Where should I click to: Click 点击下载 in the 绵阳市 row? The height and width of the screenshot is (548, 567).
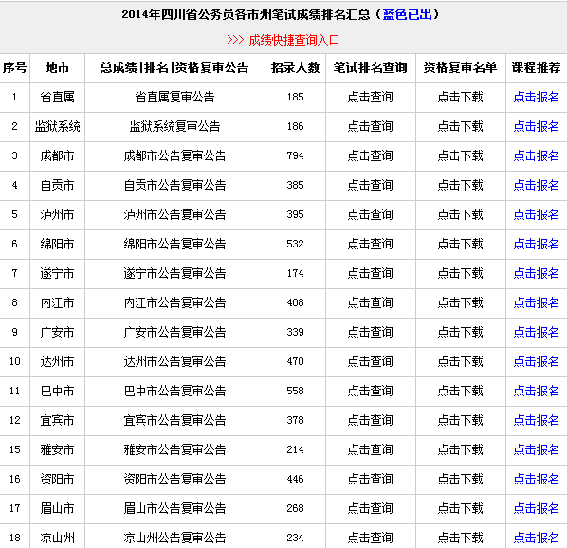(x=460, y=244)
